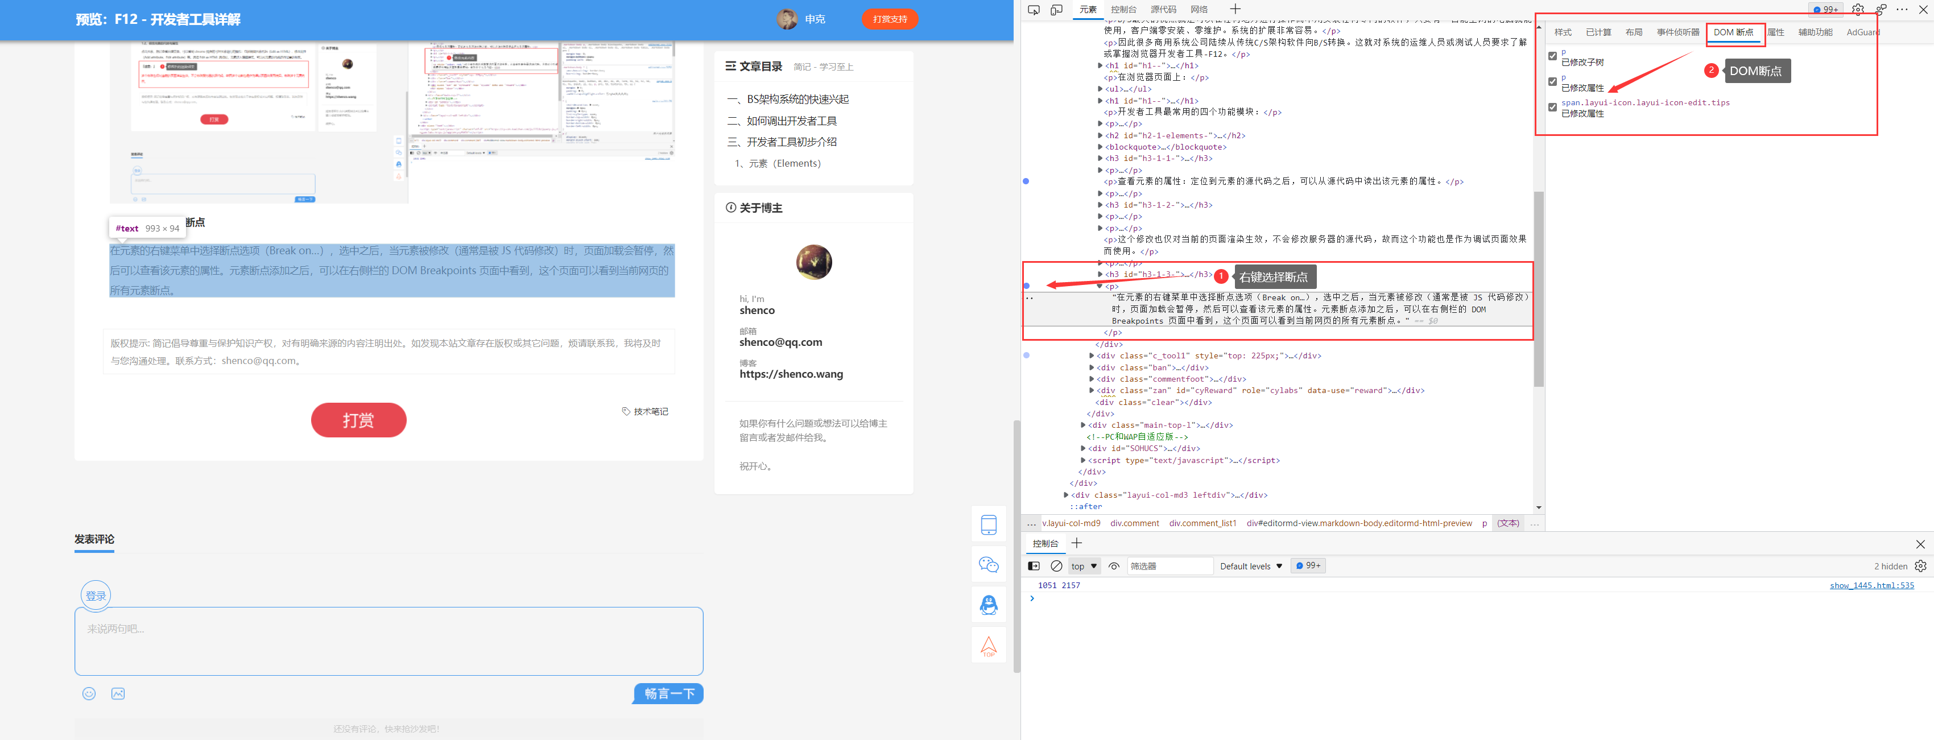The height and width of the screenshot is (740, 1934).
Task: Click the mobile device icon on the page sidebar
Action: click(x=989, y=524)
